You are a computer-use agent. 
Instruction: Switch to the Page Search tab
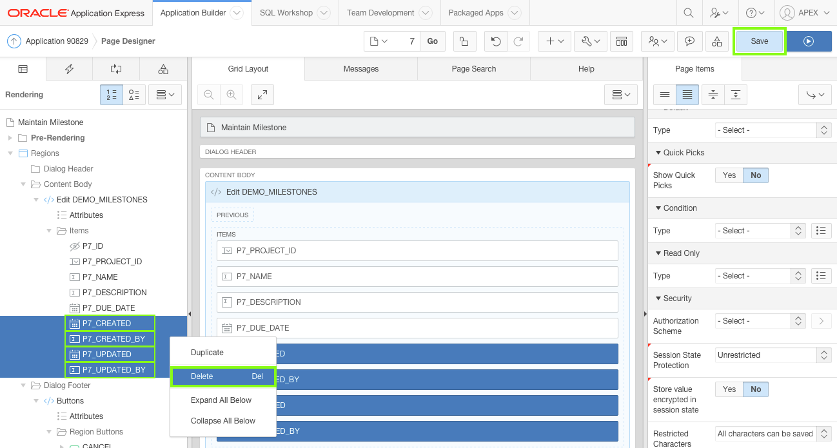click(474, 69)
